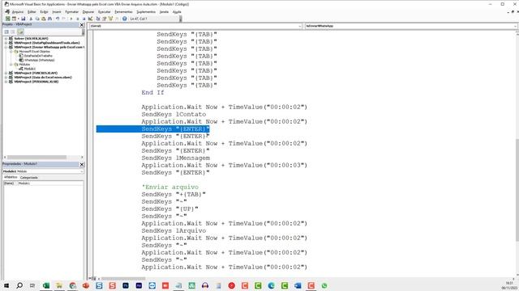Click the taskbar Search magnifier icon
519x291 pixels.
click(x=19, y=285)
